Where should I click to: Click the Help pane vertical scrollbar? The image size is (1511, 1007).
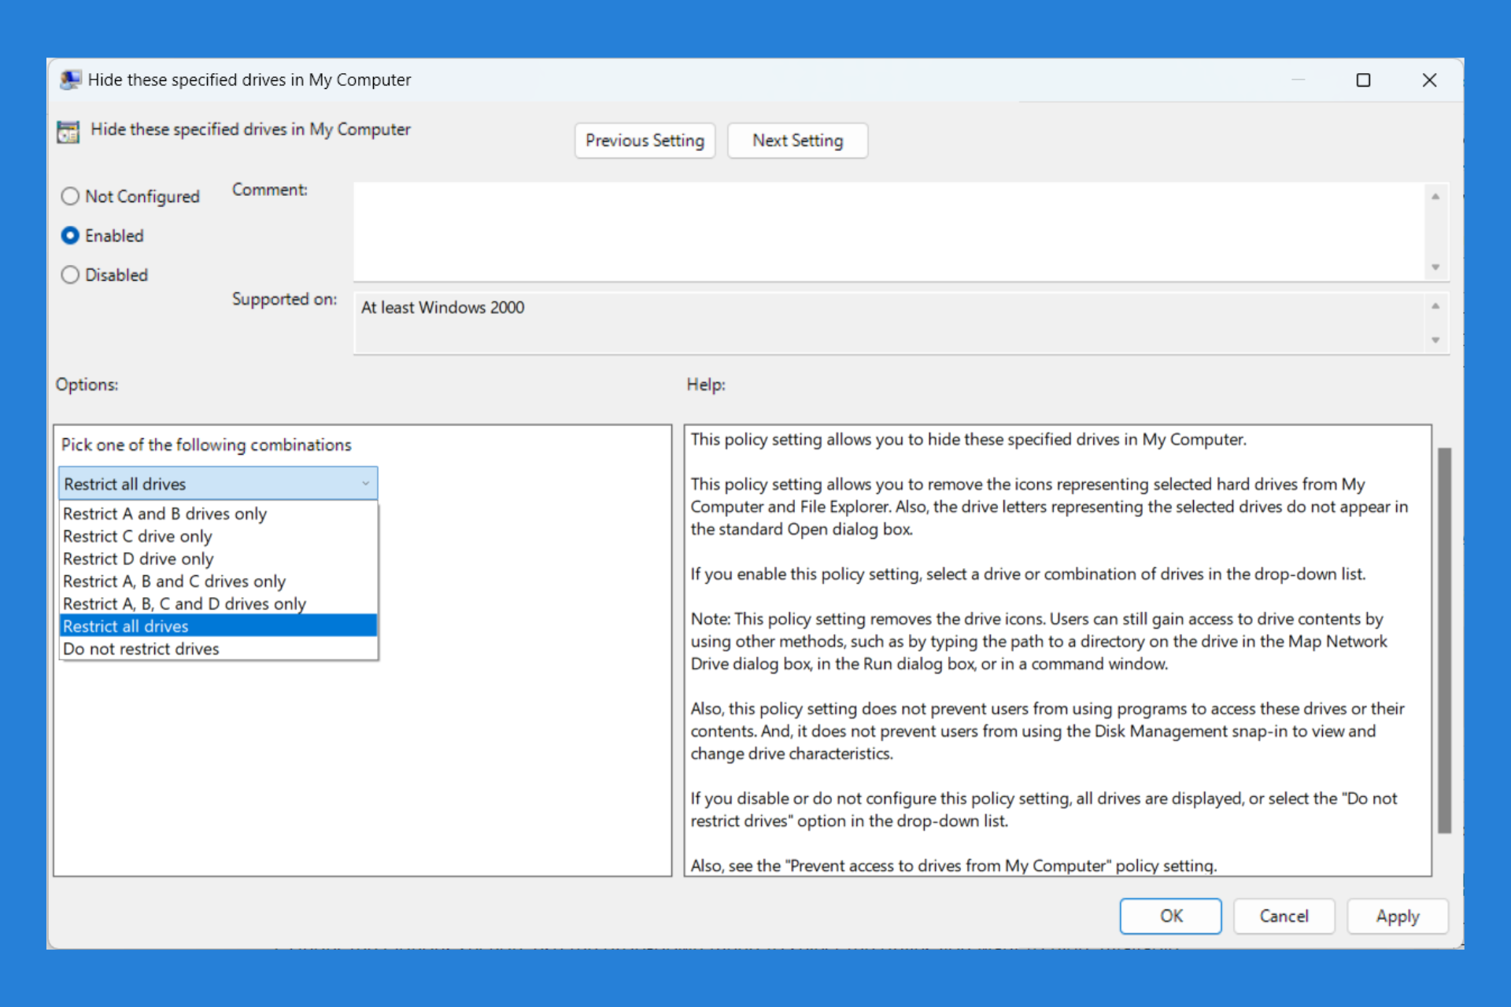point(1444,640)
